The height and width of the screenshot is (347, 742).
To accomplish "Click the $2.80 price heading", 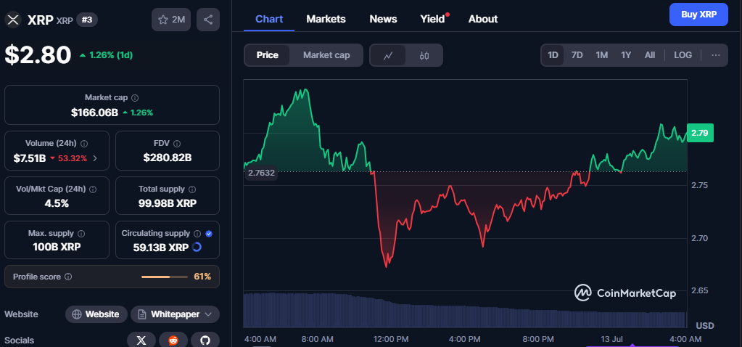I will pos(38,55).
